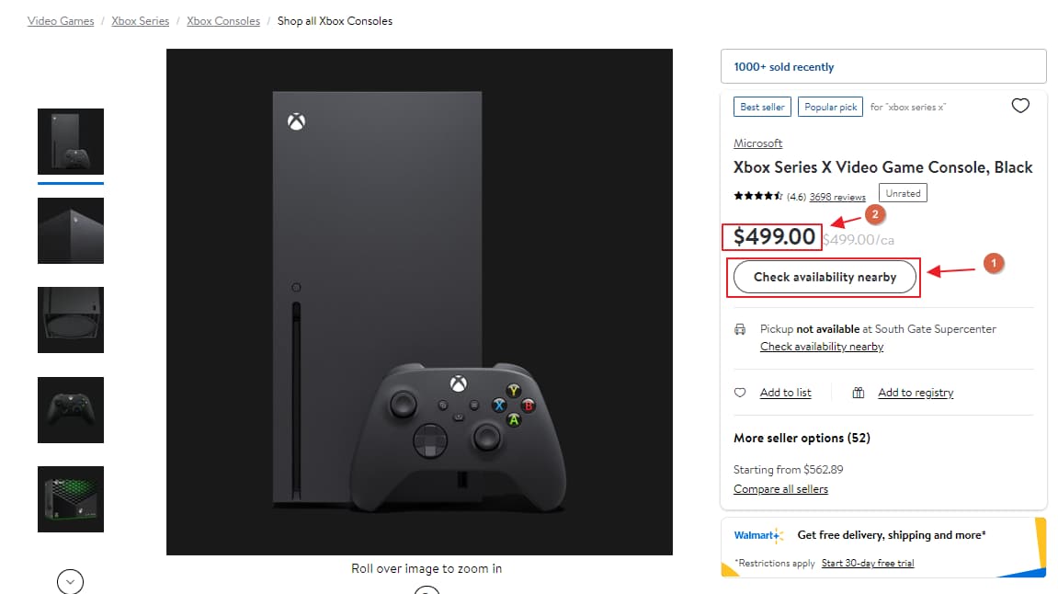Click the Xbox logo on the console image
The image size is (1058, 594).
click(295, 120)
